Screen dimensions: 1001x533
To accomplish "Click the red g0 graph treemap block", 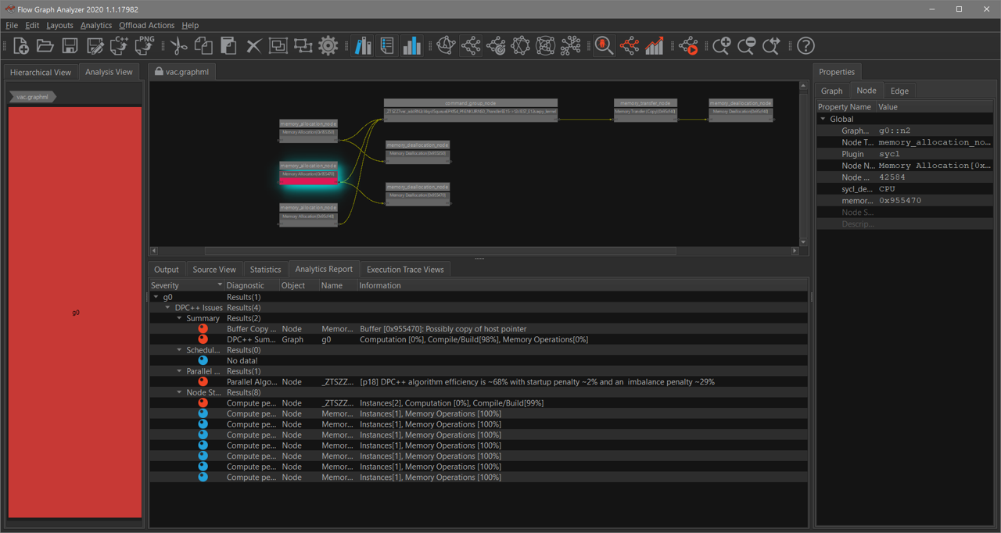I will (75, 313).
